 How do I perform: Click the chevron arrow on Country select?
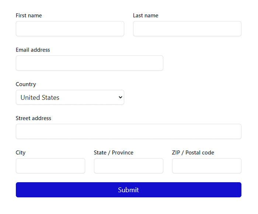coord(120,98)
